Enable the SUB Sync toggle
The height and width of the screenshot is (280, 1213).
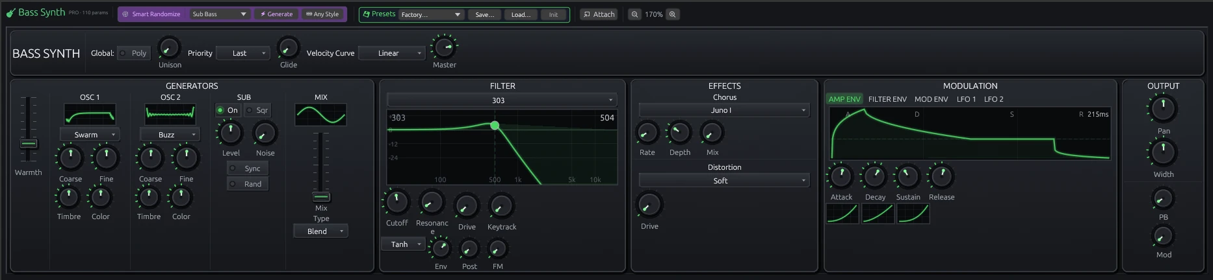pyautogui.click(x=247, y=169)
